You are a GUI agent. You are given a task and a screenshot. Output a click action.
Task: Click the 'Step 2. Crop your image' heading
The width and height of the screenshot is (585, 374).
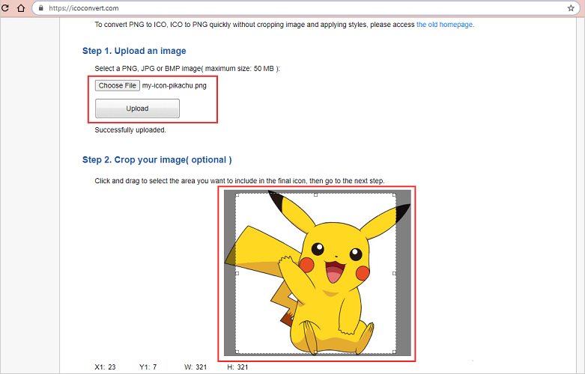[x=157, y=160]
